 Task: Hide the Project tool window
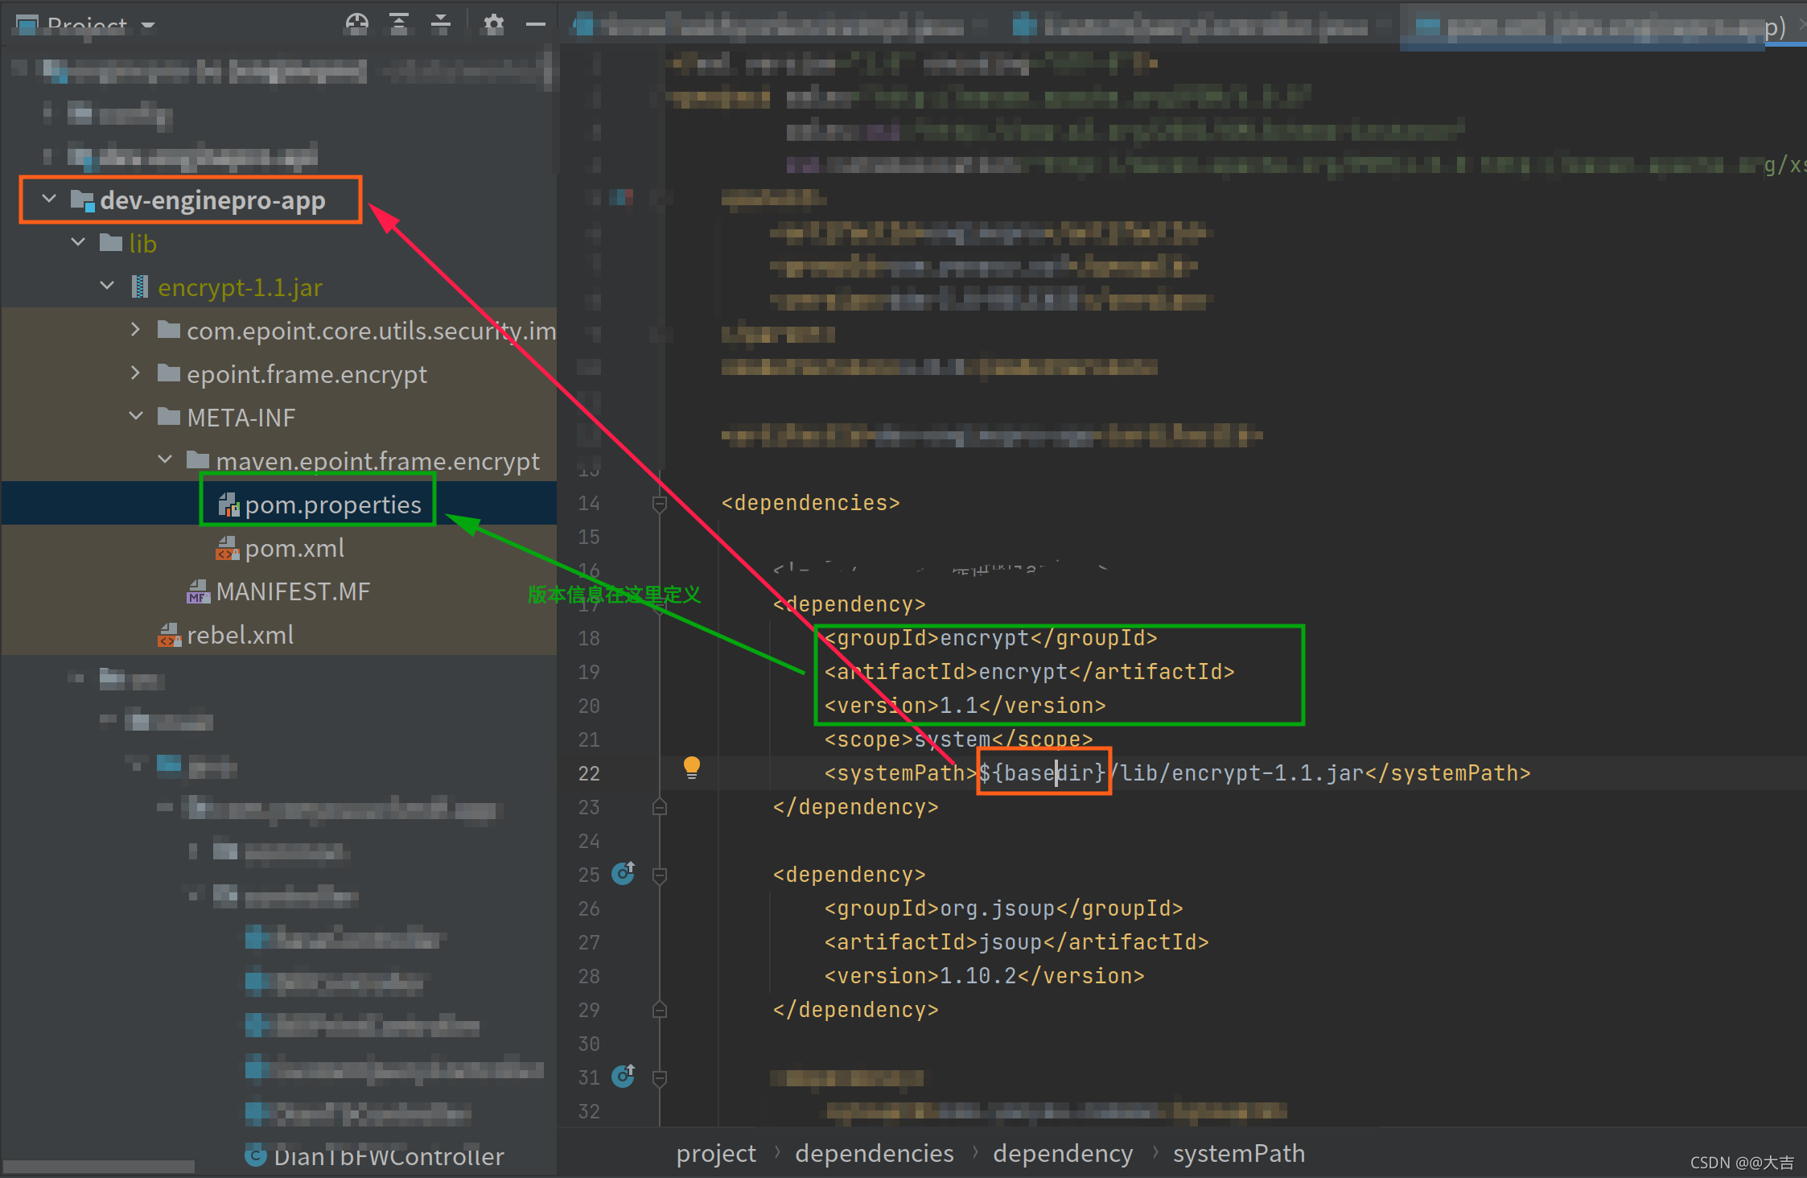click(x=536, y=24)
